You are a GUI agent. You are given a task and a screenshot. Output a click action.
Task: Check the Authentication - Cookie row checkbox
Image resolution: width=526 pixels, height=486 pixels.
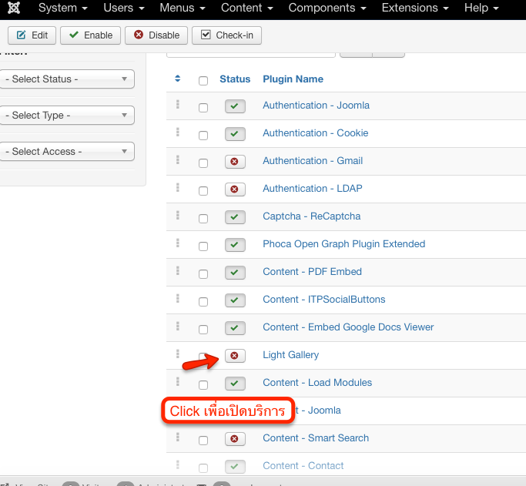click(x=203, y=136)
